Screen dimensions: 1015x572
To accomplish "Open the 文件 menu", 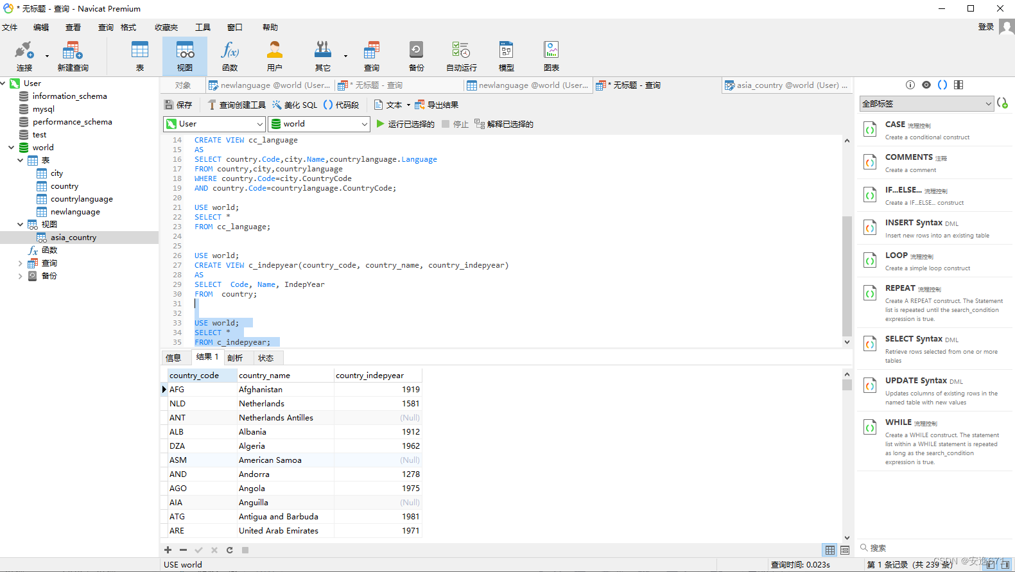I will click(x=10, y=27).
